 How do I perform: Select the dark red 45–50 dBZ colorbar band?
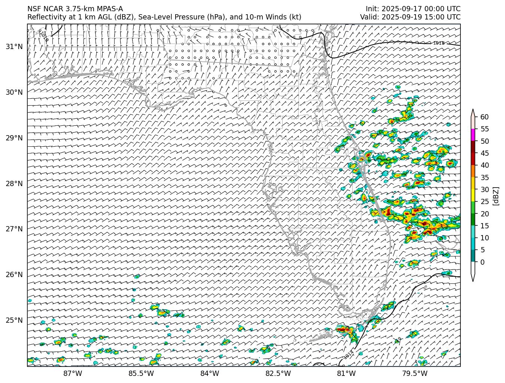pyautogui.click(x=473, y=147)
